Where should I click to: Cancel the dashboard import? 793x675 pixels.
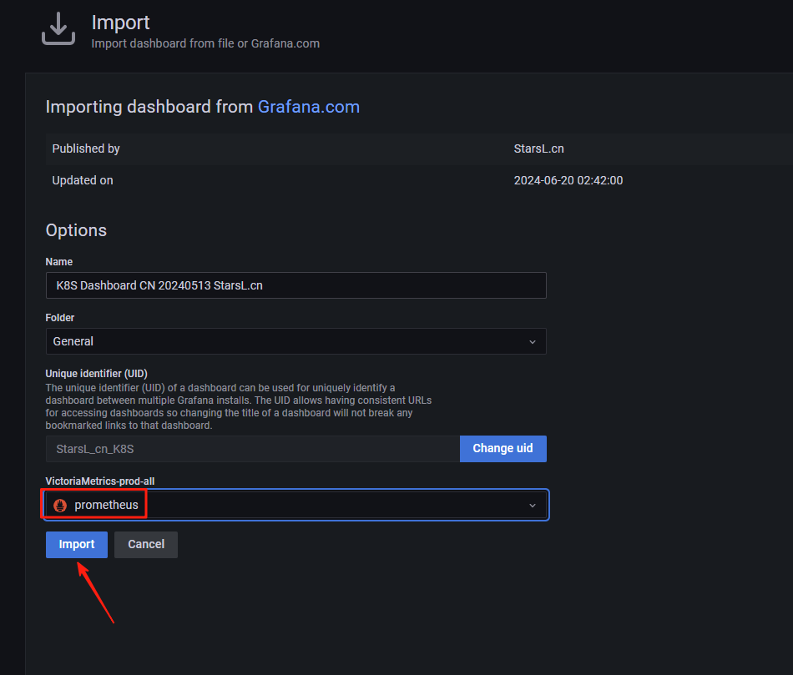[145, 545]
